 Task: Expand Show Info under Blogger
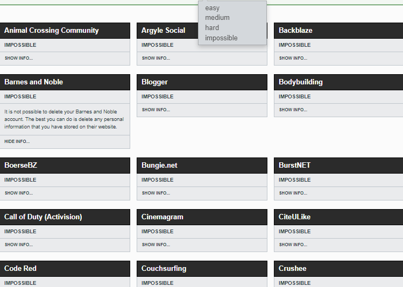(x=155, y=110)
